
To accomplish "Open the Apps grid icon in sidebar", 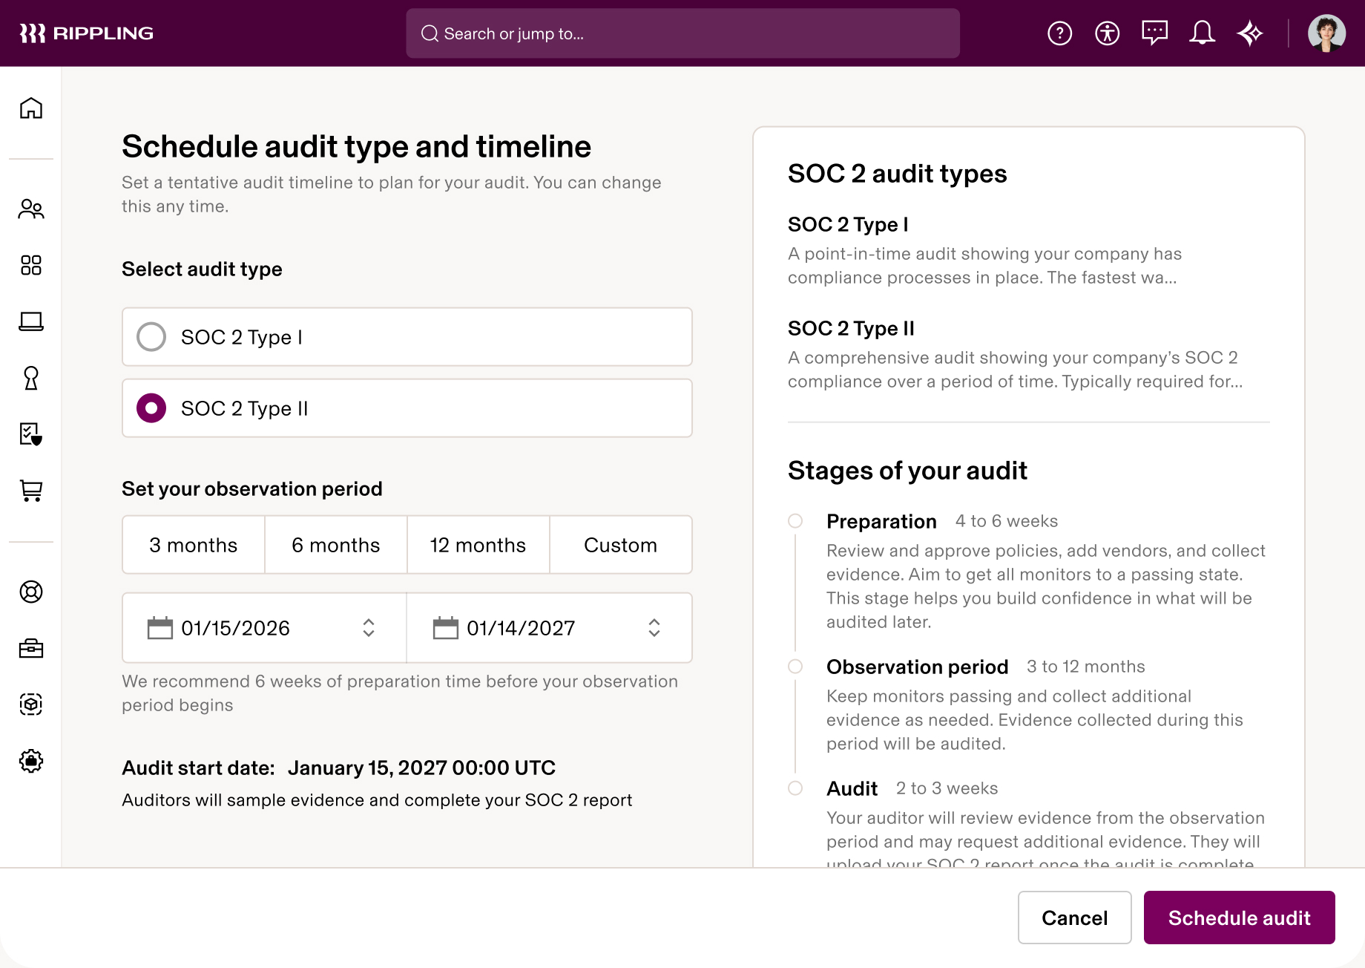I will click(31, 266).
